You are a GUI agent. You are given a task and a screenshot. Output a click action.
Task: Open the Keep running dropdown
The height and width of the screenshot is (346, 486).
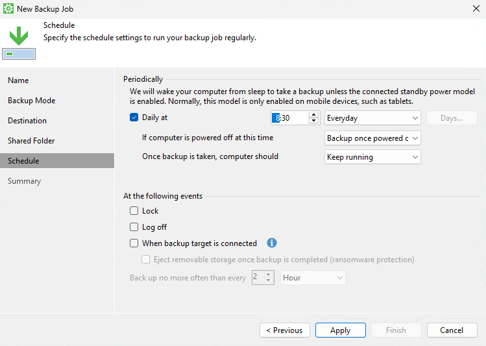[x=372, y=156]
